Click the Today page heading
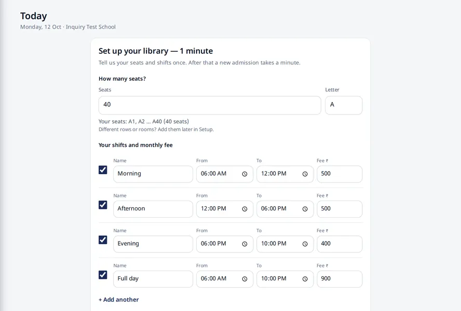 tap(34, 16)
